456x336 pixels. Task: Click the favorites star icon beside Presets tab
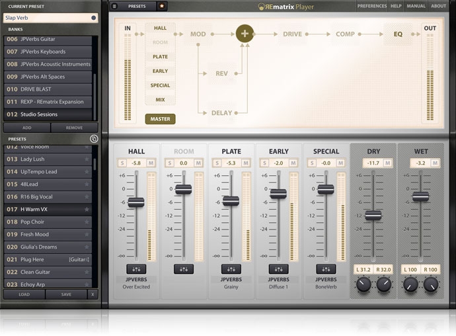click(x=163, y=6)
